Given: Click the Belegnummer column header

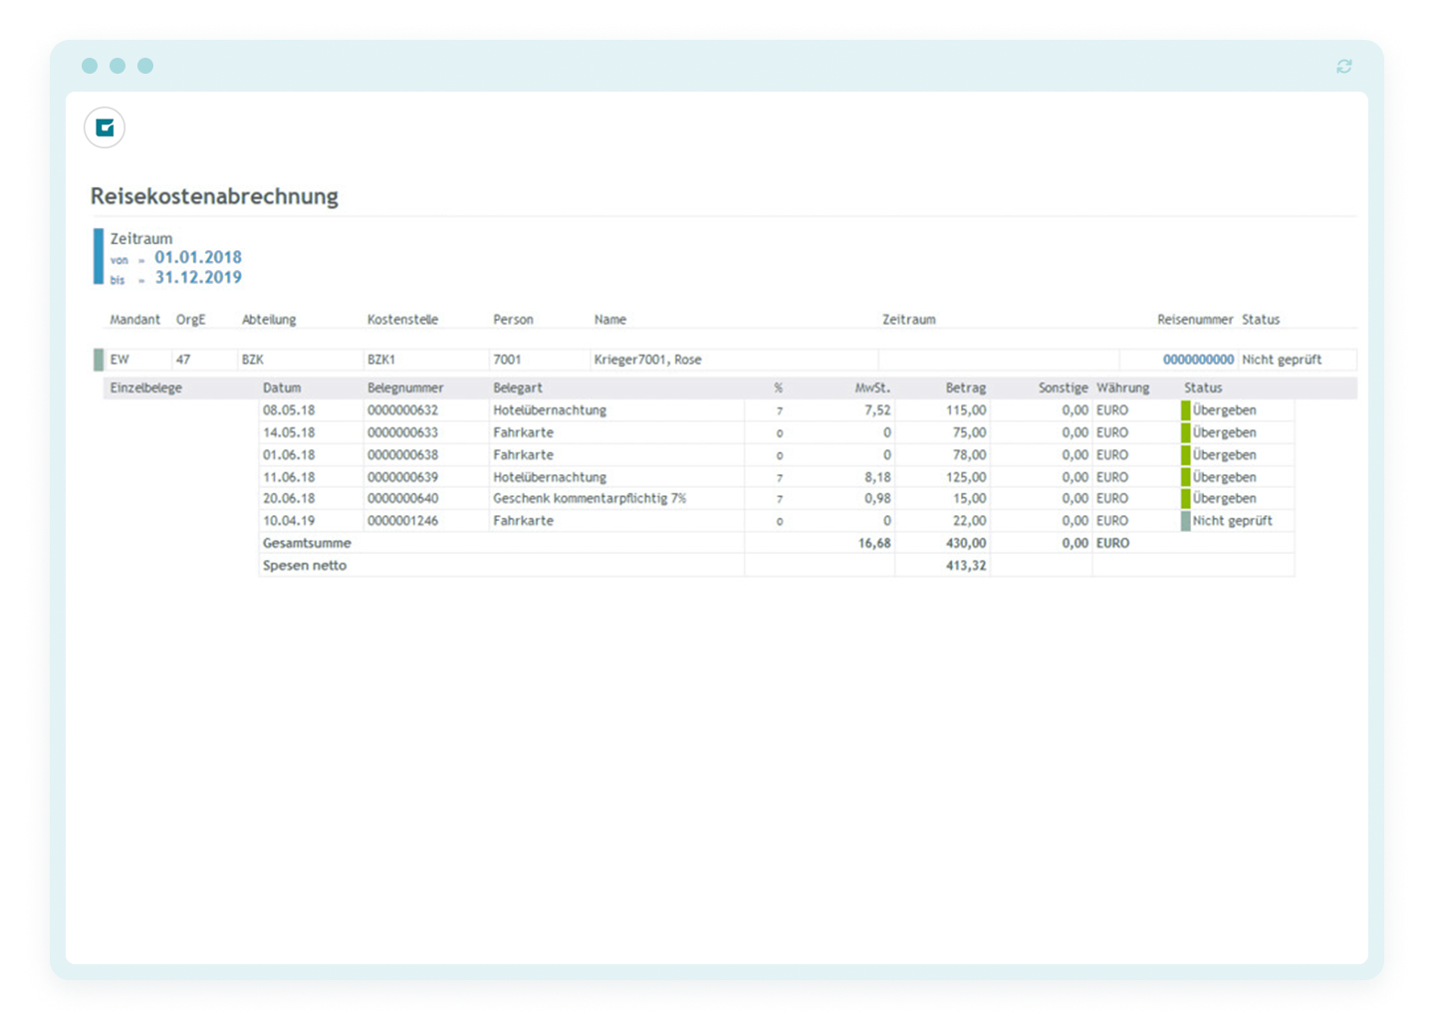Looking at the screenshot, I should click(x=405, y=387).
